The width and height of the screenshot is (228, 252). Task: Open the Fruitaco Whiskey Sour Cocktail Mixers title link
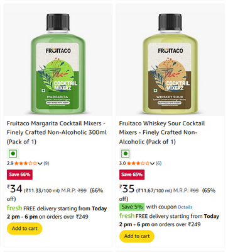[x=162, y=132]
